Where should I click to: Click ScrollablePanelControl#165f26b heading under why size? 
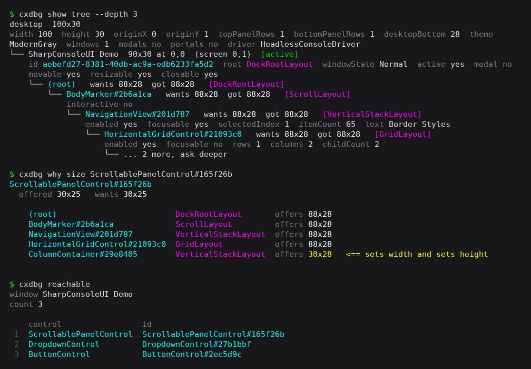click(81, 184)
